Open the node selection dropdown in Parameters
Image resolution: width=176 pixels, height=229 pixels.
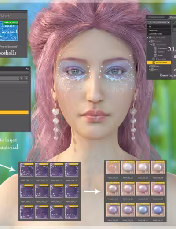(159, 22)
